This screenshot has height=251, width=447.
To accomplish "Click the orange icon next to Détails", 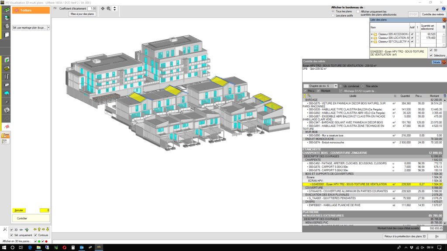I will click(444, 62).
